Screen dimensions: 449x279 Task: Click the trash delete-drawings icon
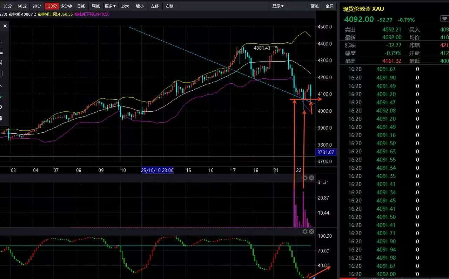1,118
